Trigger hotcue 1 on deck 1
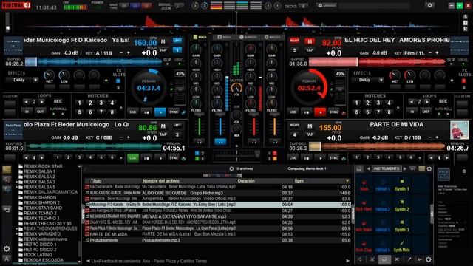473x266 pixels. pyautogui.click(x=79, y=103)
